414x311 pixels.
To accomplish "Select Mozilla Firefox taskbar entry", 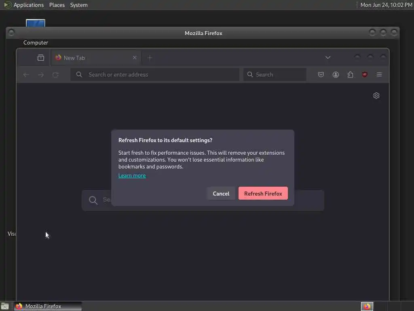I will point(48,306).
